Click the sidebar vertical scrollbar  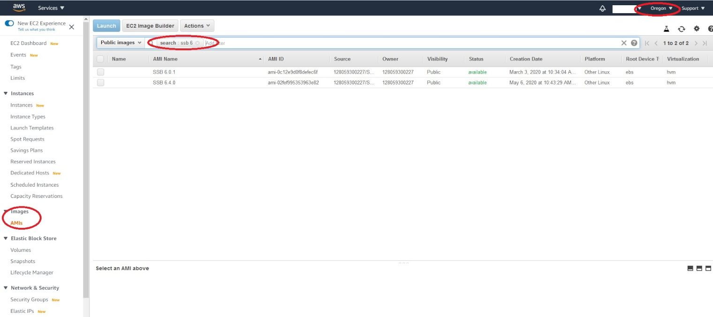click(x=86, y=159)
